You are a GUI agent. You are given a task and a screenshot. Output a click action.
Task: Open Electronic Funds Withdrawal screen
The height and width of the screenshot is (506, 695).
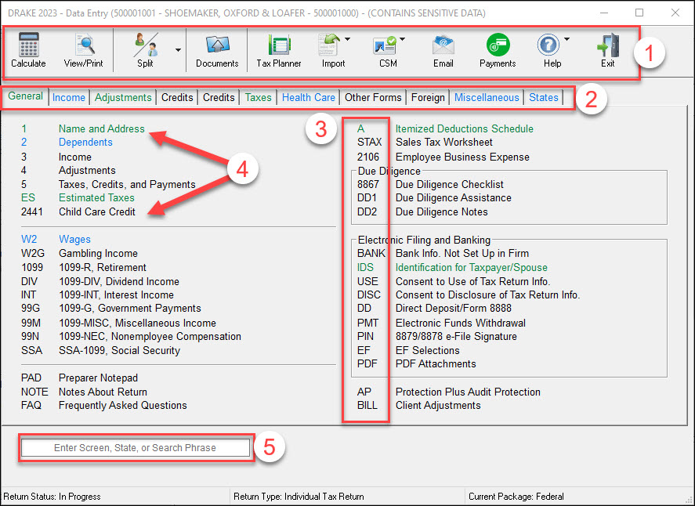pos(461,323)
